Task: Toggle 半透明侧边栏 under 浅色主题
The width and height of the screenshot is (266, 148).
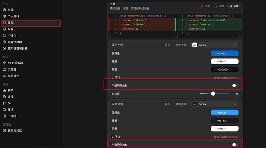Action: (x=235, y=86)
